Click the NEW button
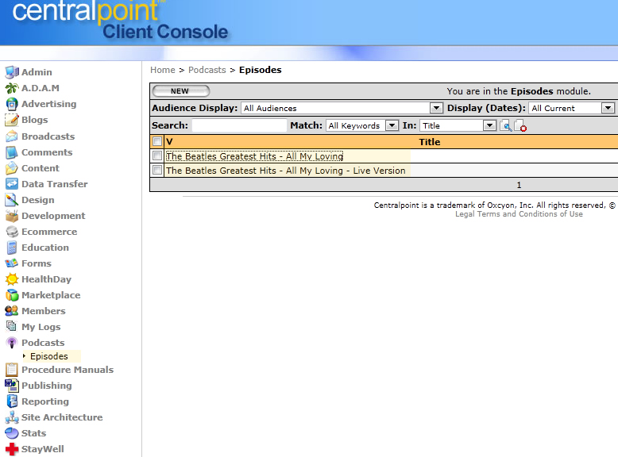Screen dimensions: 618x457 tap(180, 91)
